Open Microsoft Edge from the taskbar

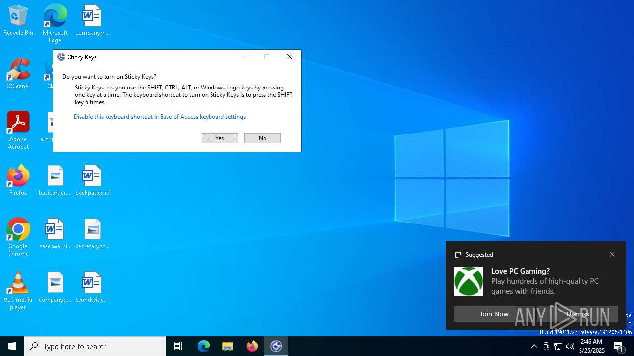pyautogui.click(x=204, y=346)
